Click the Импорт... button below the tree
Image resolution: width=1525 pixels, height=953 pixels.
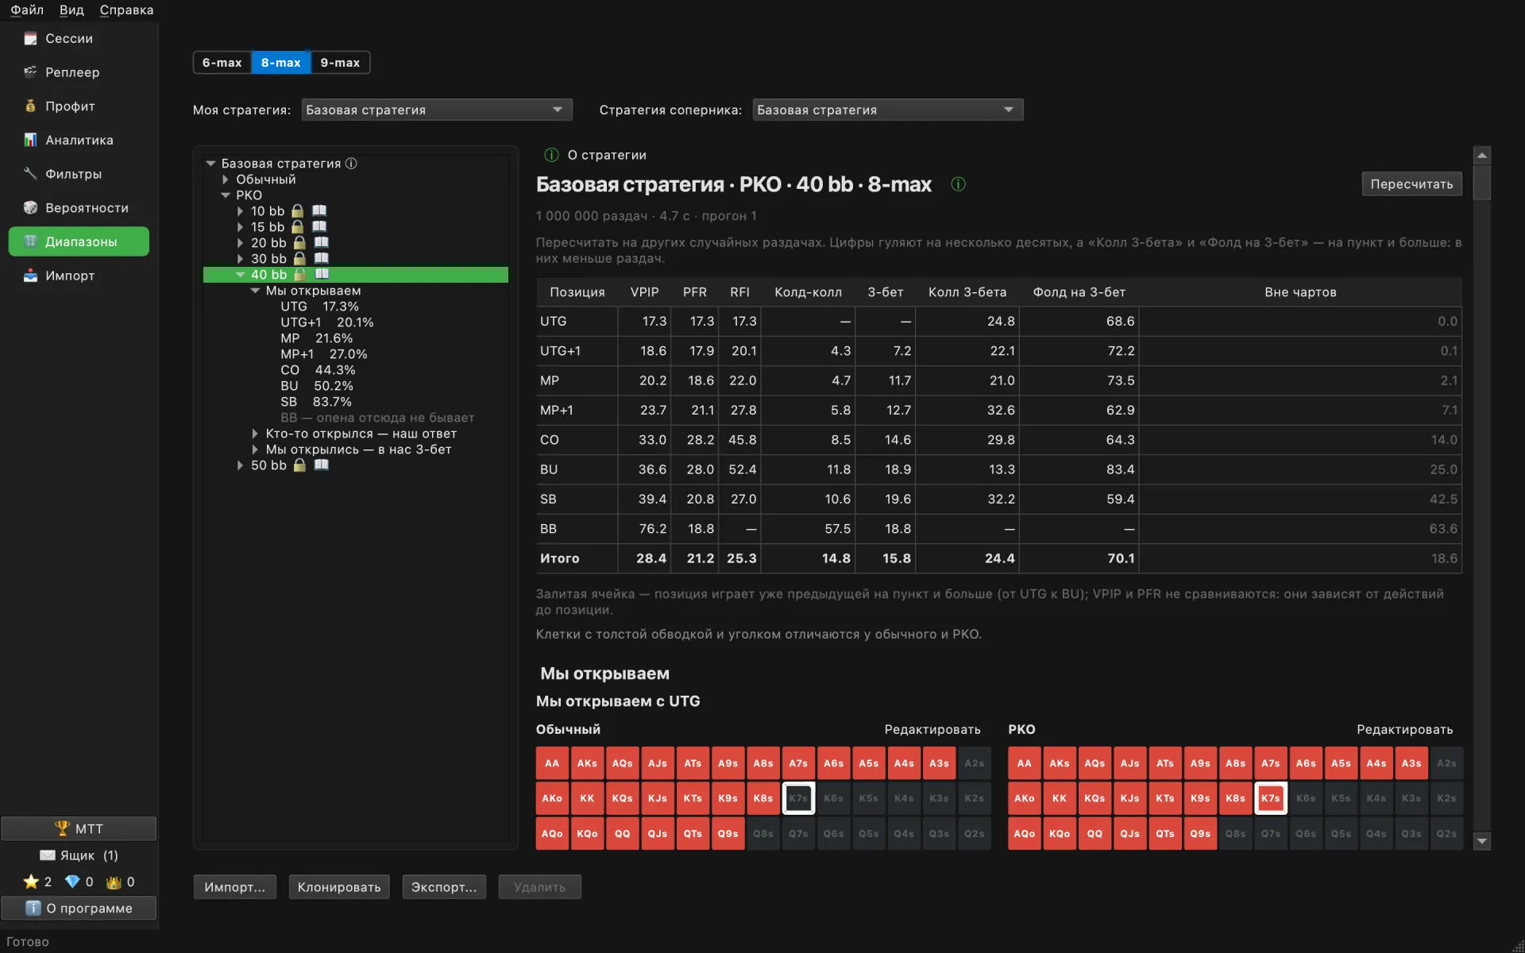tap(235, 887)
